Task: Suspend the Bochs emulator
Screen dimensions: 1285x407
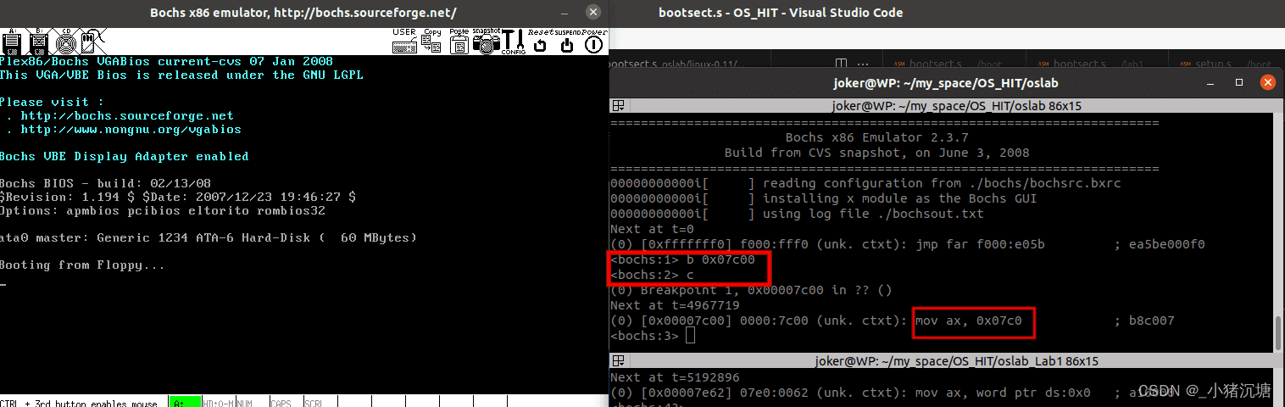Action: (x=567, y=42)
